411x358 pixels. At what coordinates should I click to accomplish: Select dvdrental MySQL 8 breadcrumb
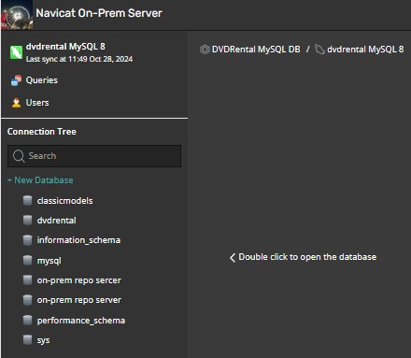tap(365, 50)
